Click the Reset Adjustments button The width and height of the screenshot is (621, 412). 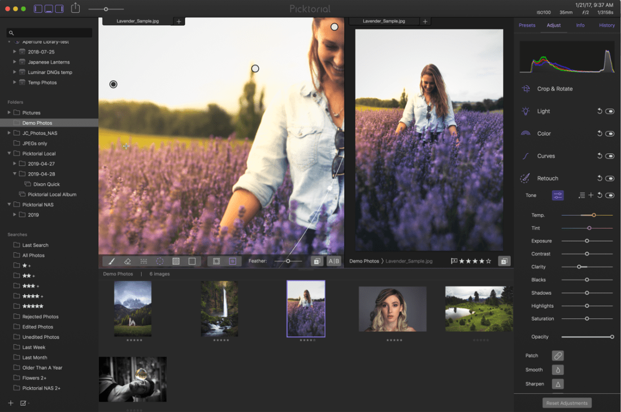(x=567, y=403)
